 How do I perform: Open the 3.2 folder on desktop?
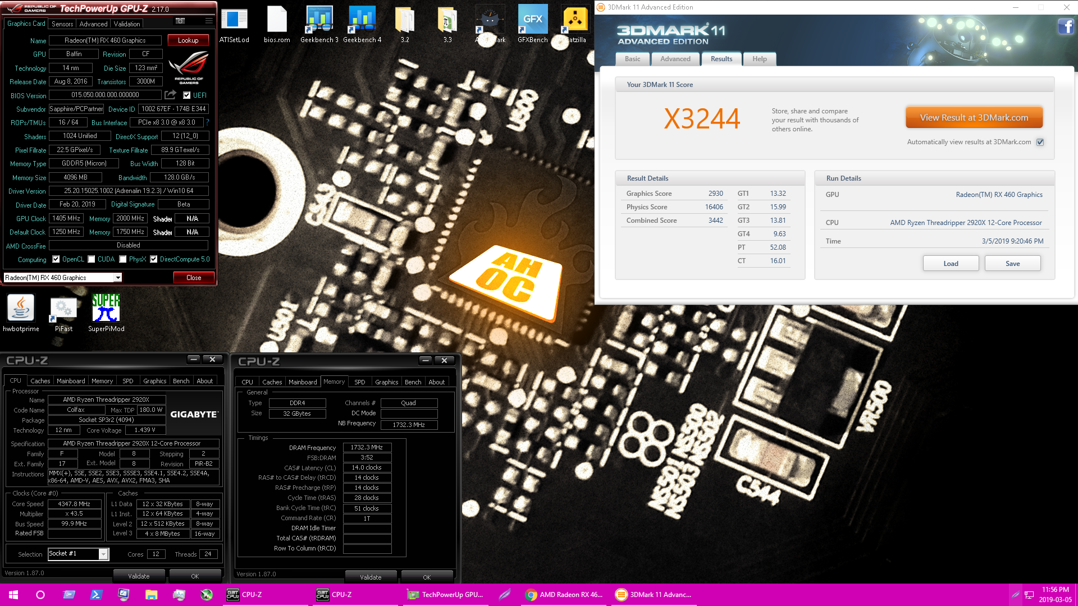click(405, 24)
